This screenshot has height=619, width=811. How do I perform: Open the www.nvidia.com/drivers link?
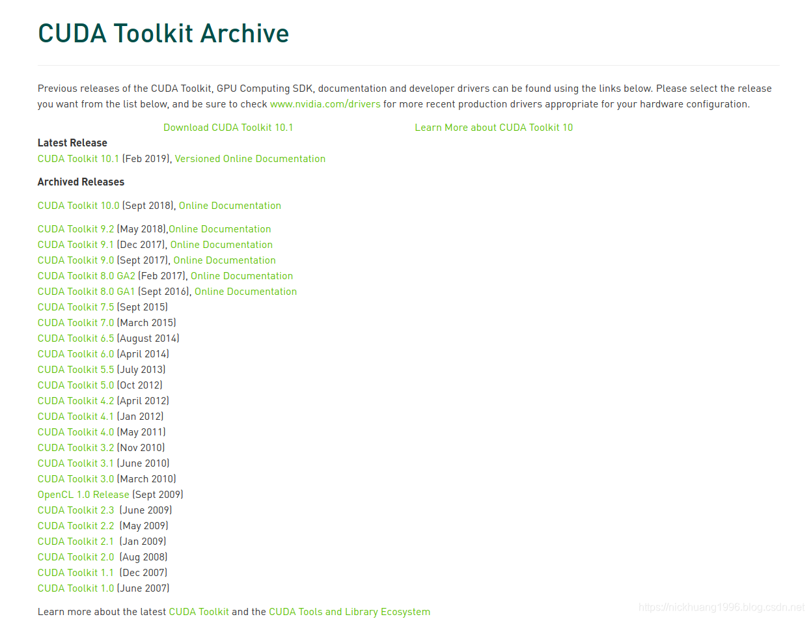[325, 104]
